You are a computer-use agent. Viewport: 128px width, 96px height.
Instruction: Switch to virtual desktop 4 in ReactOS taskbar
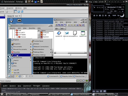pos(32,76)
